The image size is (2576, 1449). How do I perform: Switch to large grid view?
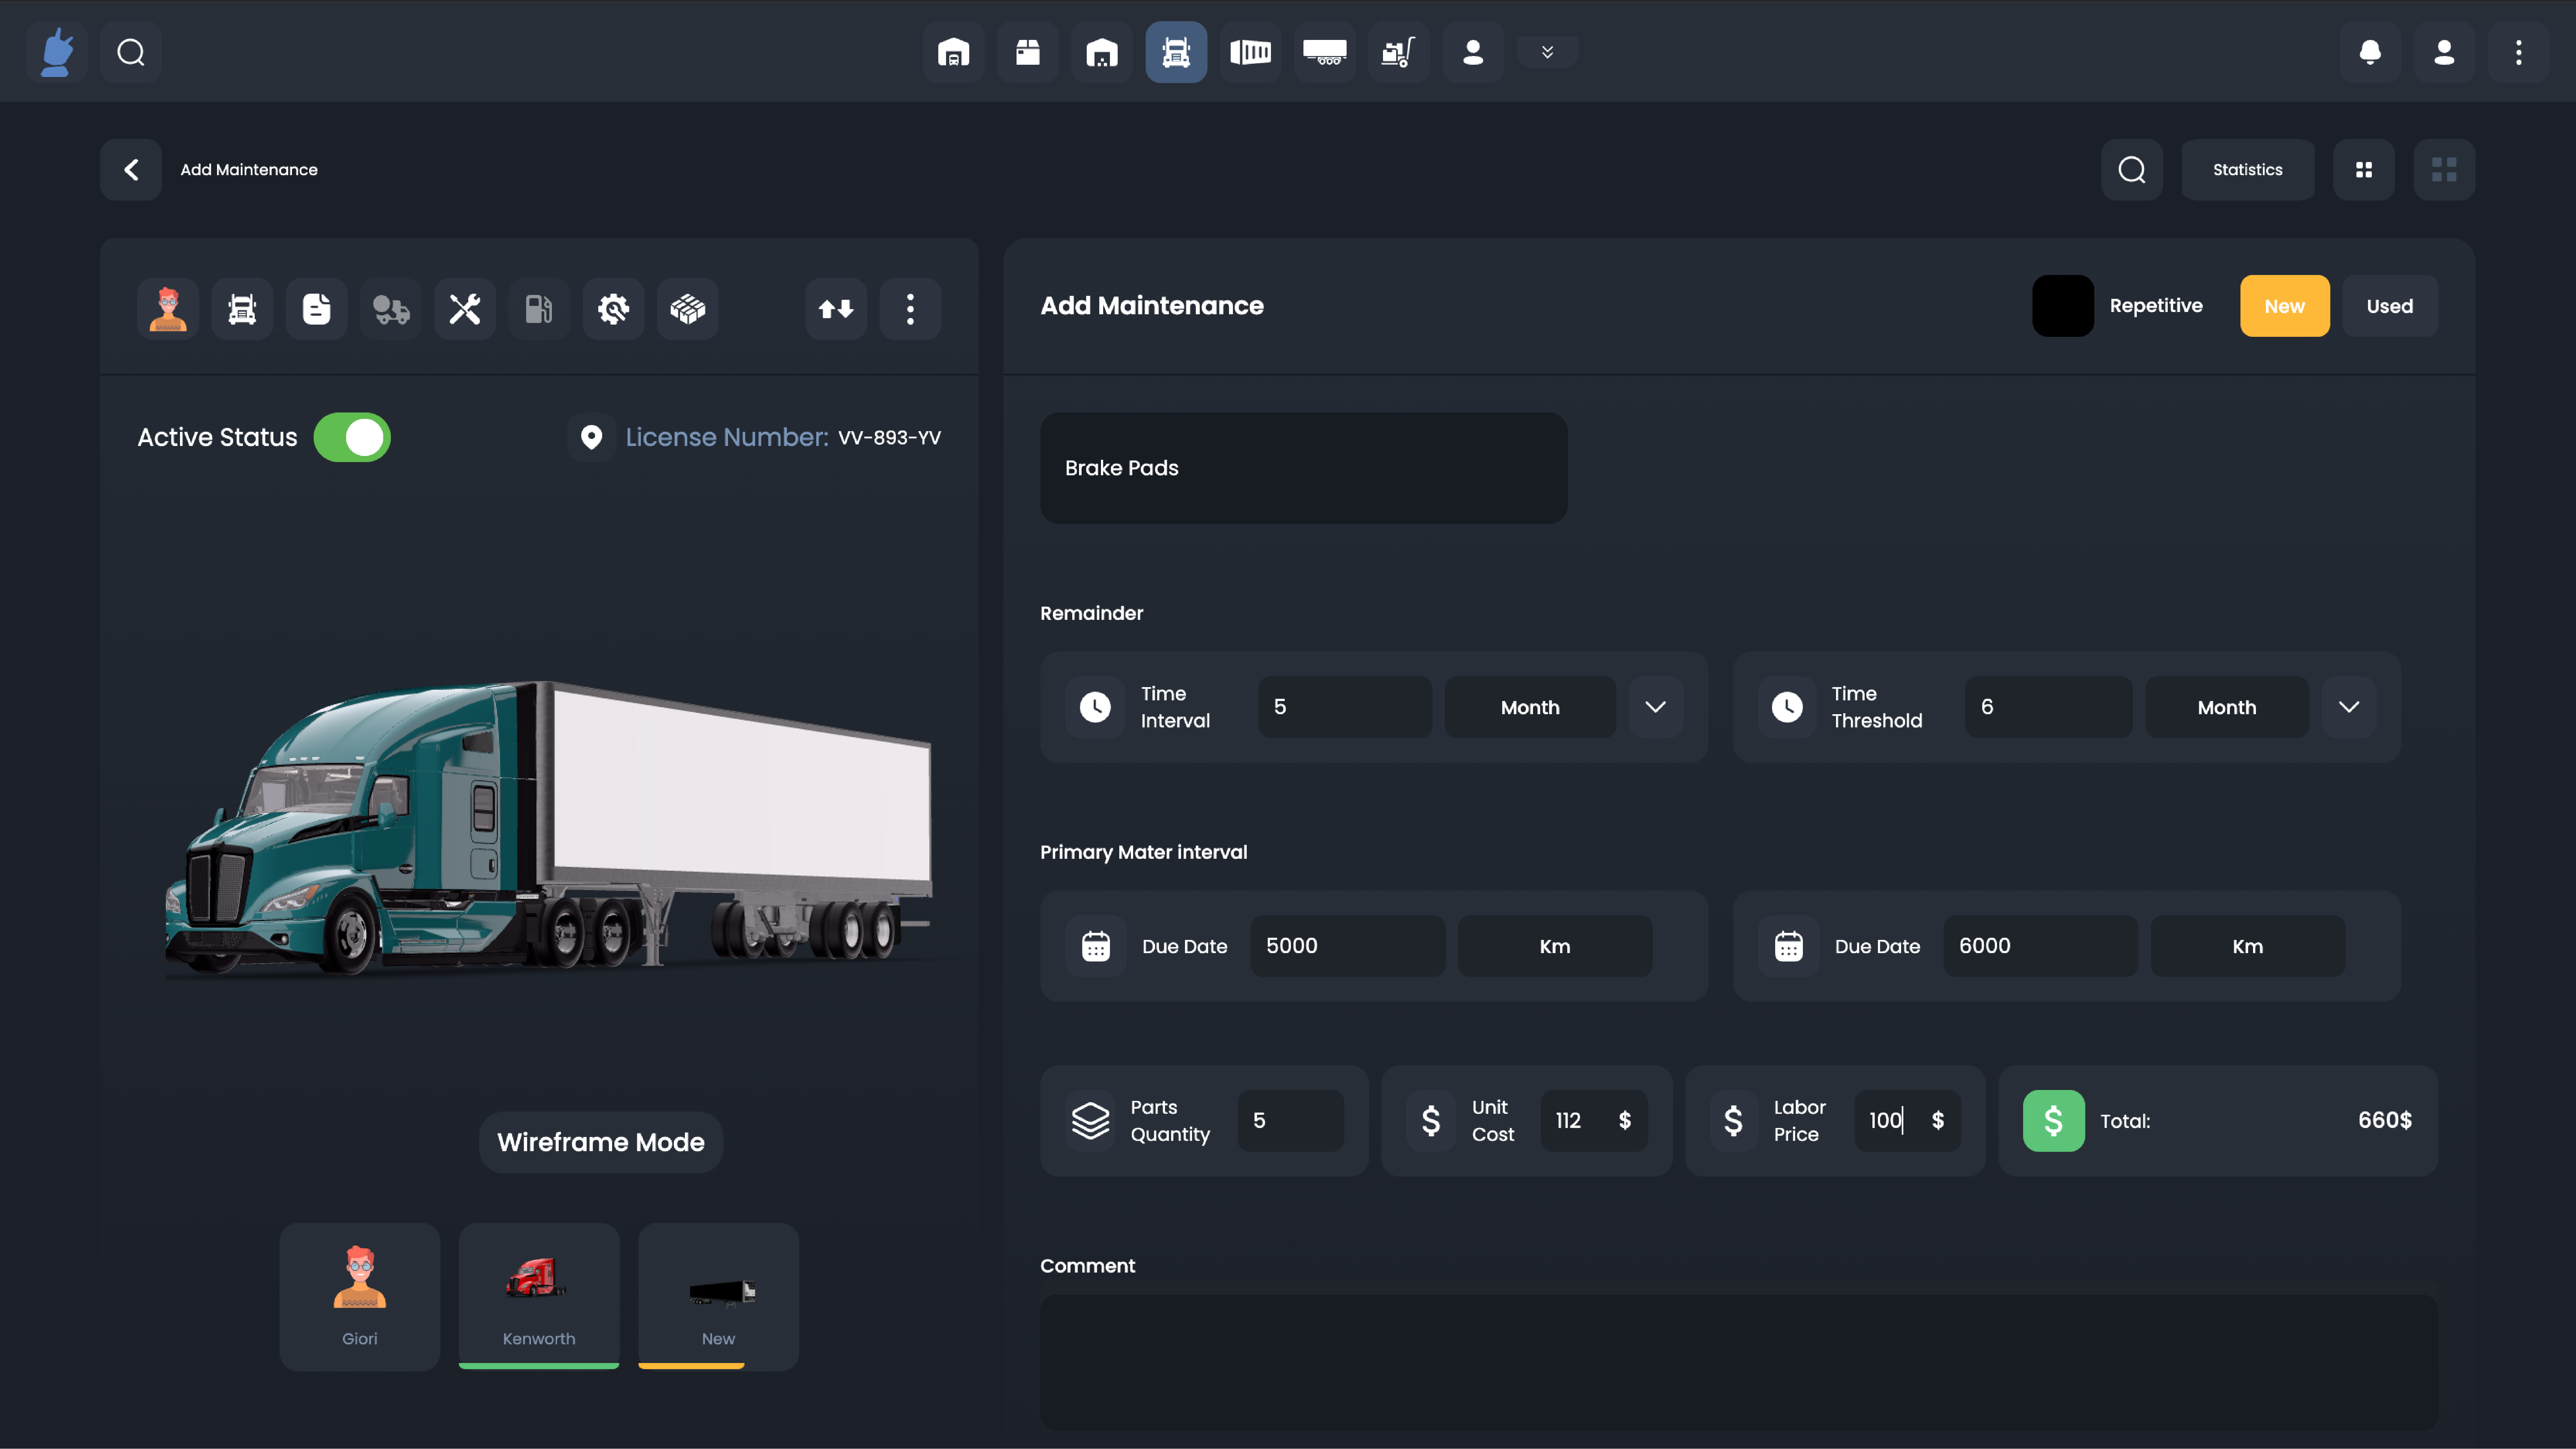(x=2444, y=170)
